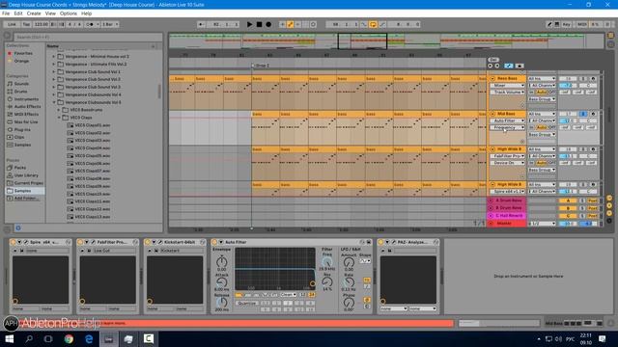618x347 pixels.
Task: Solo the A Drum Reve return track
Action: point(582,200)
